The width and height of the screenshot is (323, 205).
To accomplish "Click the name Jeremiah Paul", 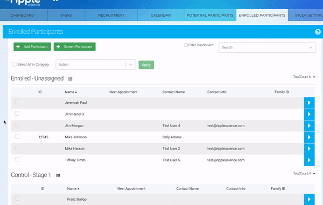I will coord(76,103).
